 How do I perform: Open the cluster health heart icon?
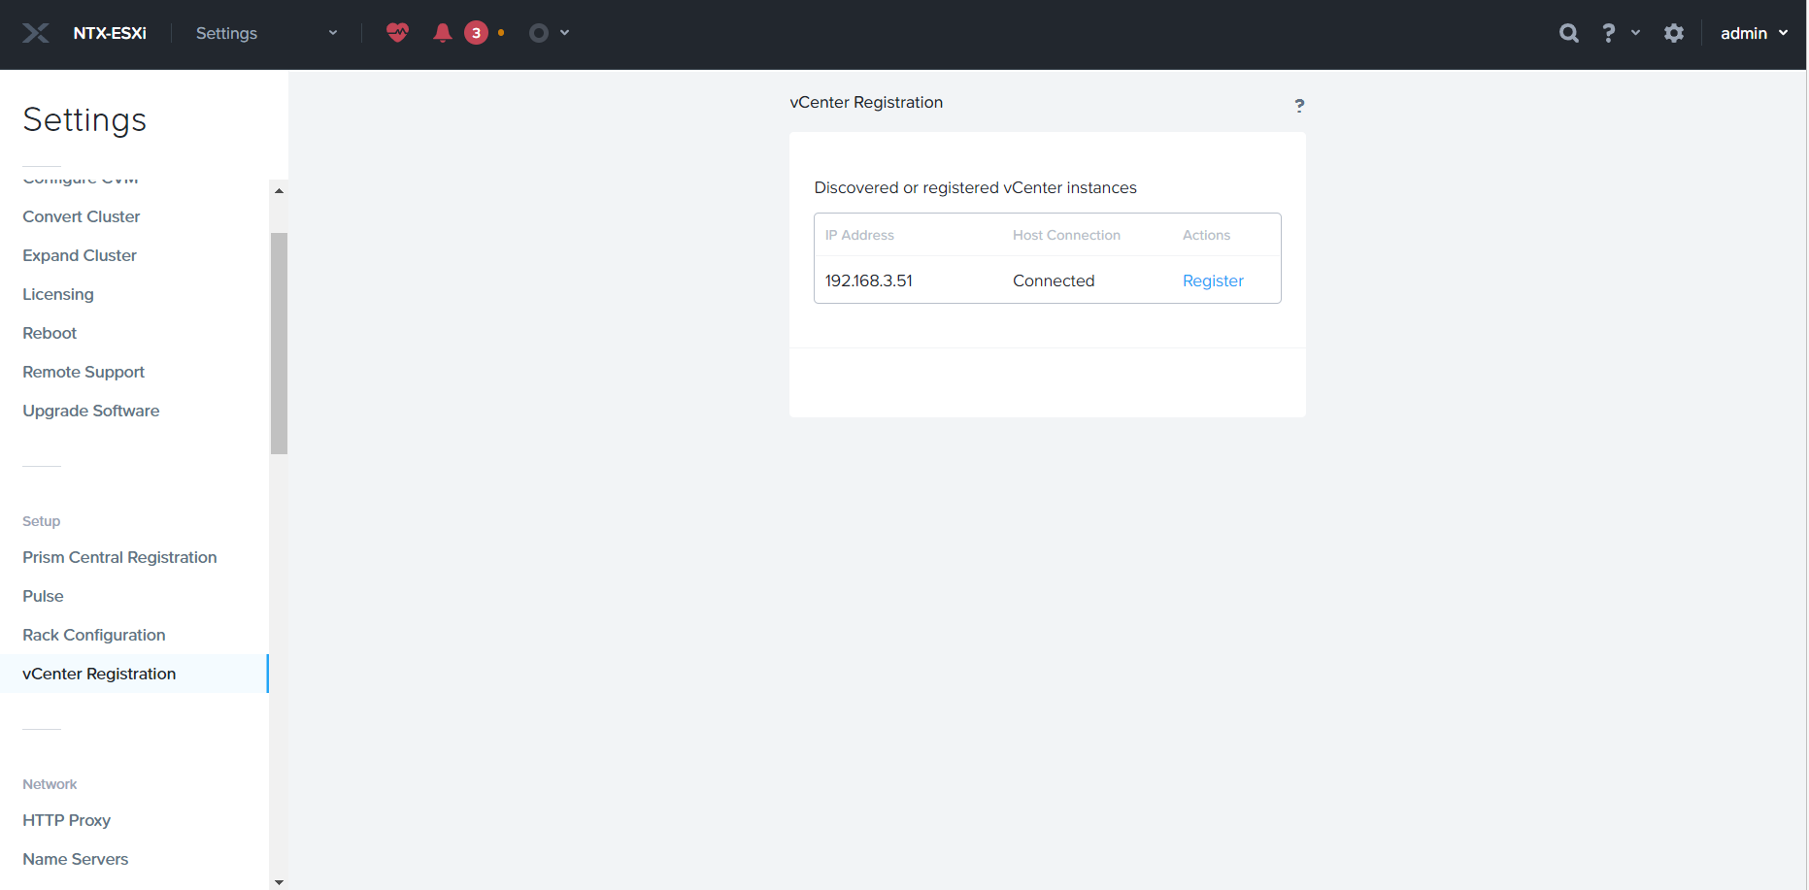pyautogui.click(x=397, y=33)
